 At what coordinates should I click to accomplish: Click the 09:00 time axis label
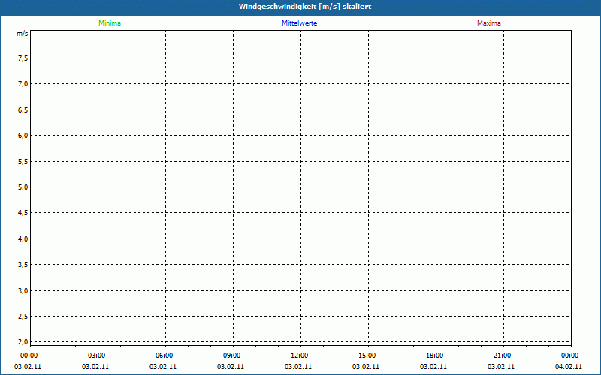point(232,355)
